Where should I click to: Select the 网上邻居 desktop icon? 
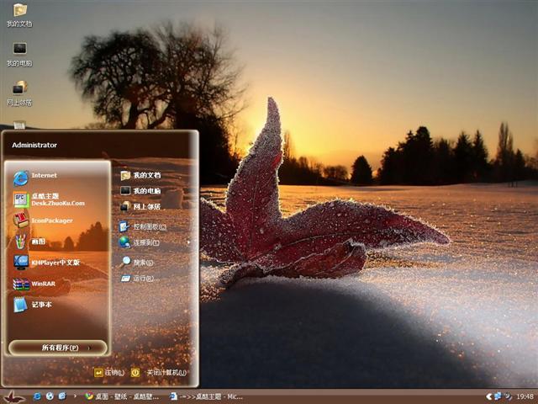tap(19, 93)
